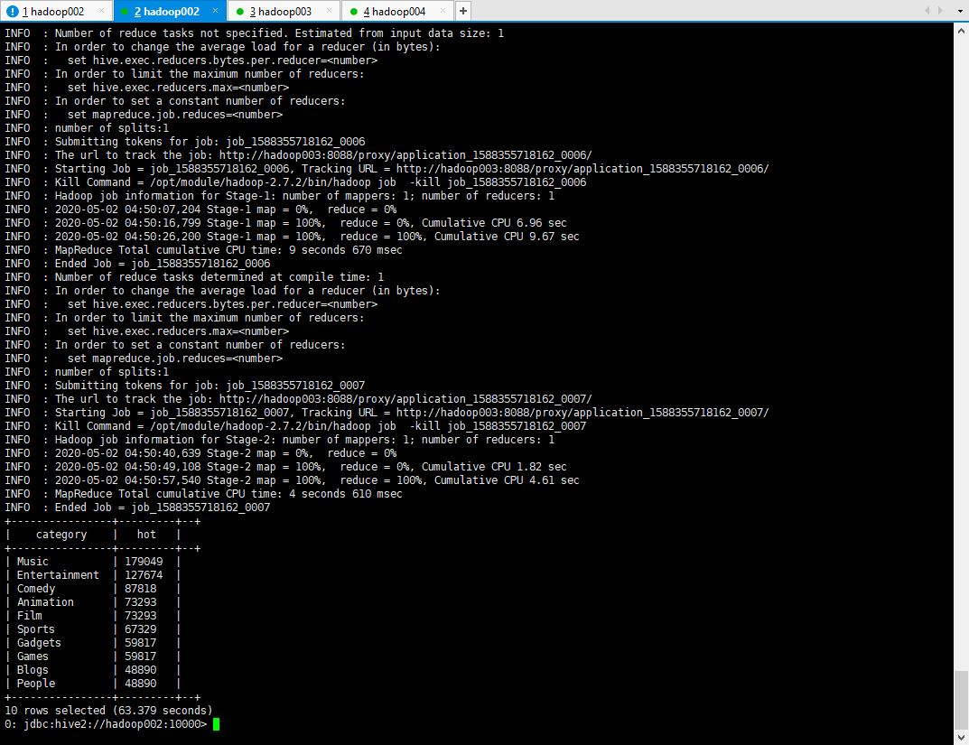This screenshot has width=969, height=745.
Task: Click the Entertainment category row
Action: pos(93,575)
